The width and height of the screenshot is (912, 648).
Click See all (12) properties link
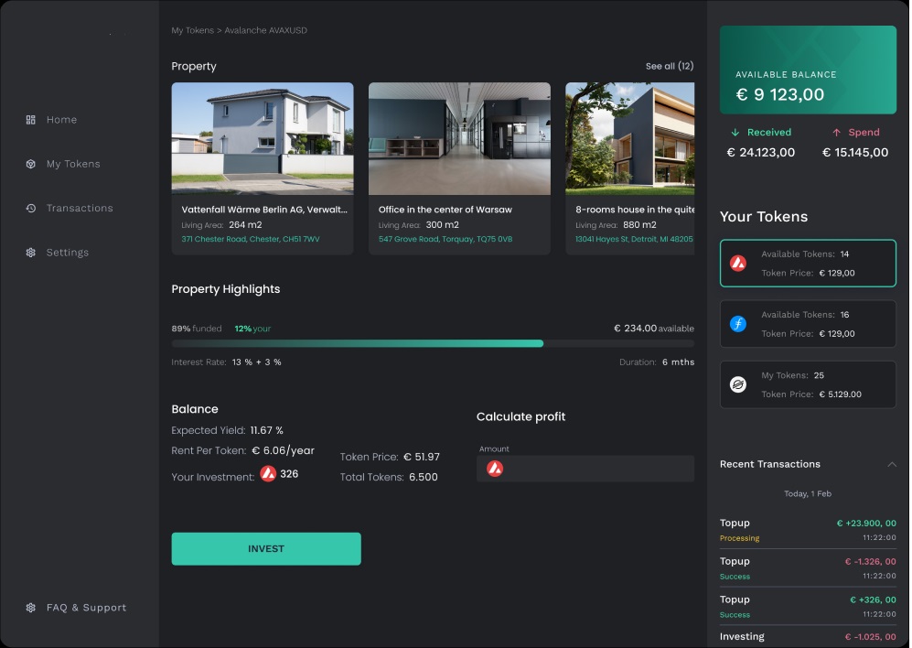coord(670,66)
